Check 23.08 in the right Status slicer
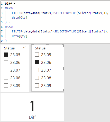This screenshot has height=122, width=110. click(37, 78)
